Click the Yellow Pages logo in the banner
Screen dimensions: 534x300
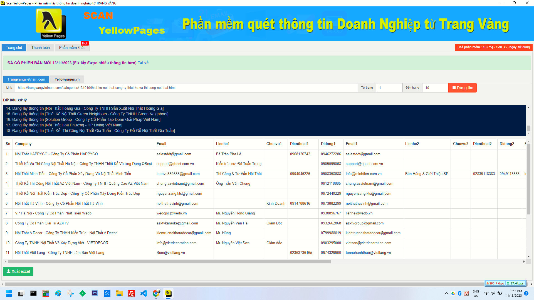pos(51,24)
